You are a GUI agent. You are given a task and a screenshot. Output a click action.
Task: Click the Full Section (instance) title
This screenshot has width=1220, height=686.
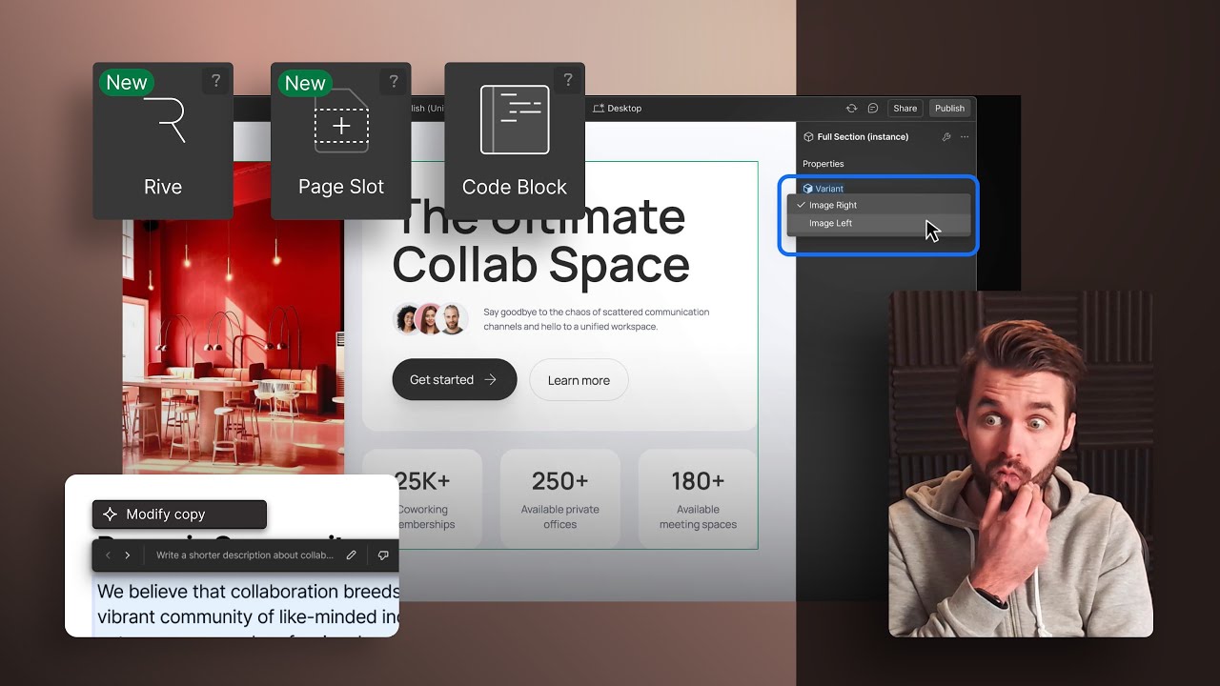pyautogui.click(x=863, y=137)
